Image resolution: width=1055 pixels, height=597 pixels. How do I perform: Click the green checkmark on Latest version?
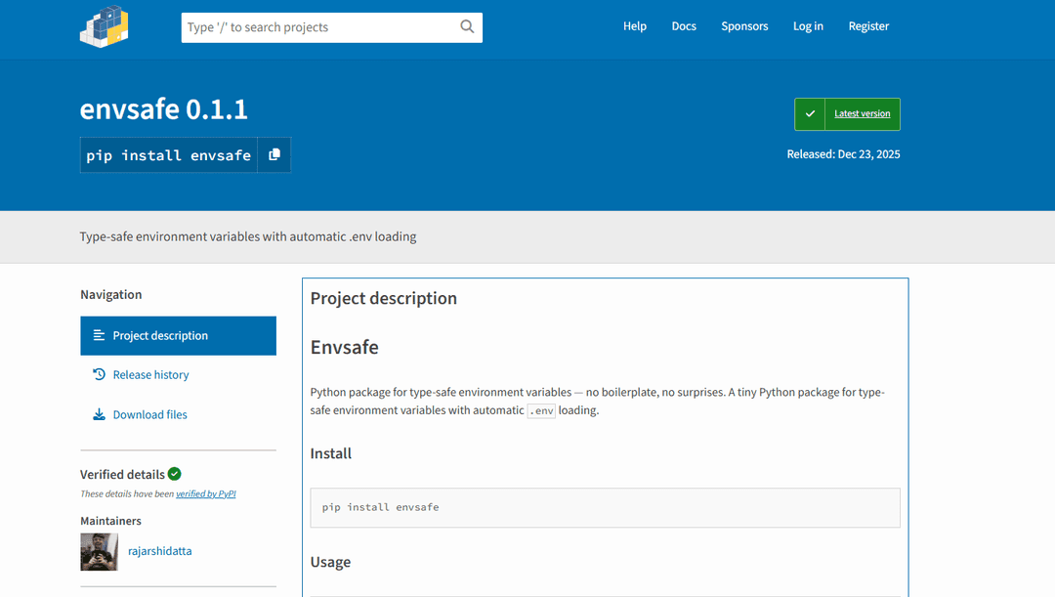809,113
